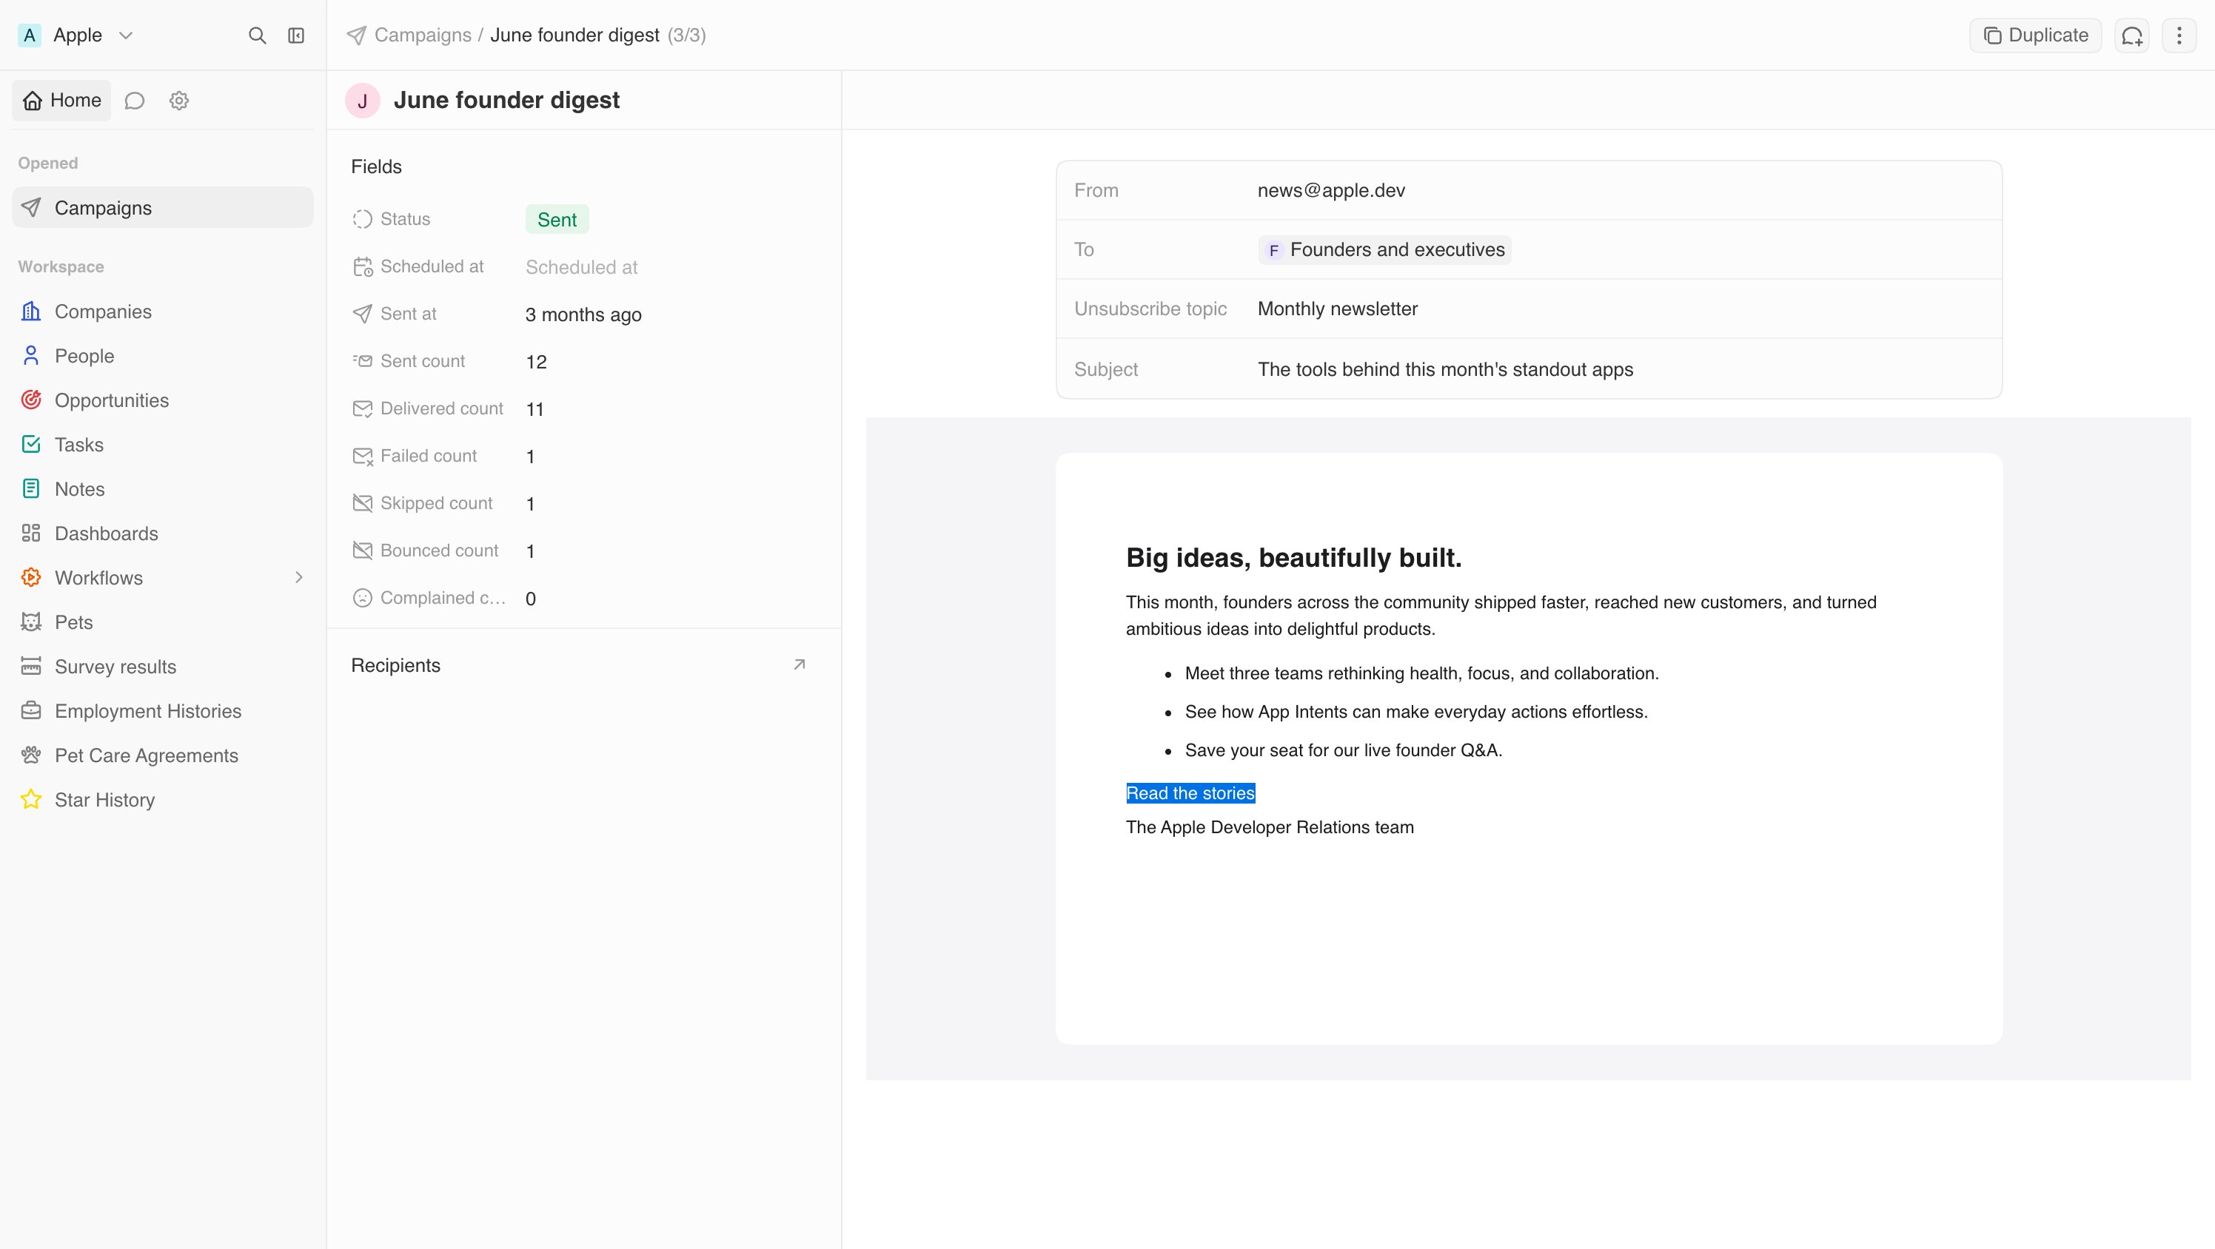Image resolution: width=2215 pixels, height=1249 pixels.
Task: Select Campaigns under Opened
Action: (163, 207)
